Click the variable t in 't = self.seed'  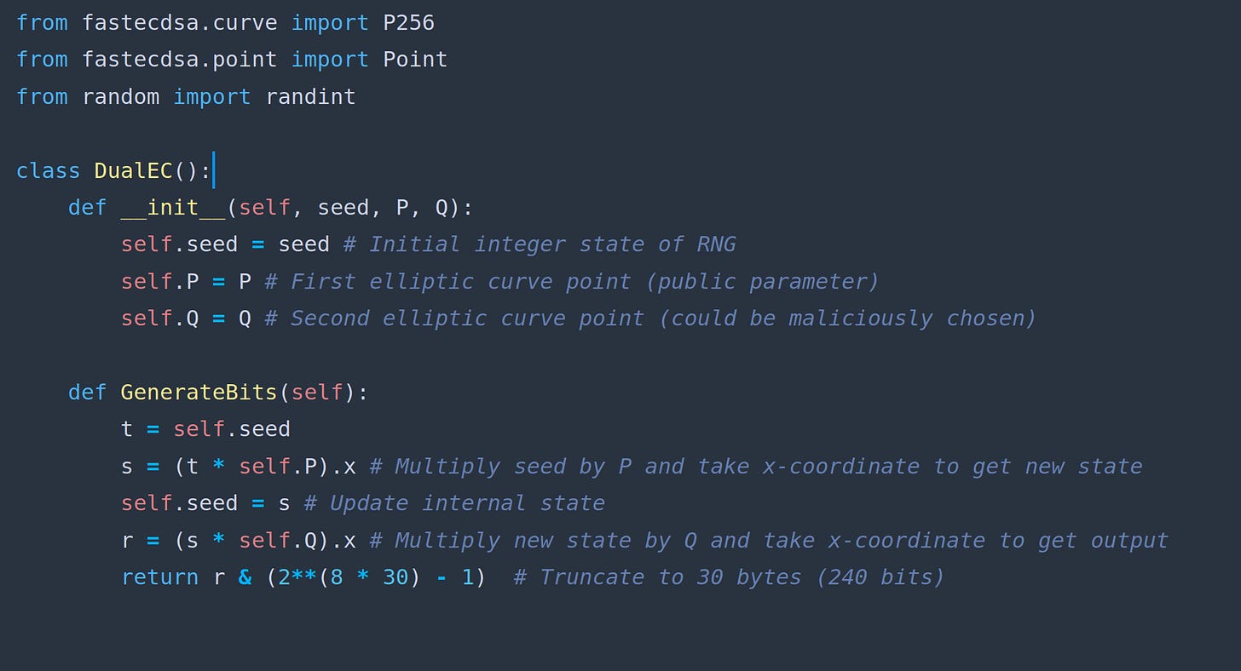click(127, 429)
